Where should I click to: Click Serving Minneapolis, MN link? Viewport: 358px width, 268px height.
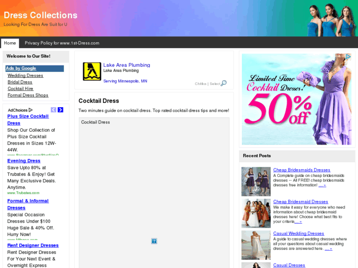click(x=125, y=81)
